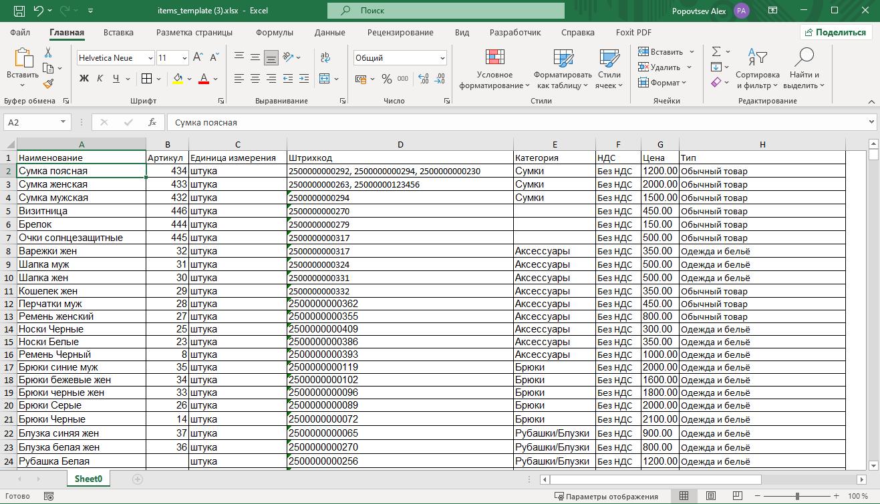Click the Save icon in title bar

(19, 11)
